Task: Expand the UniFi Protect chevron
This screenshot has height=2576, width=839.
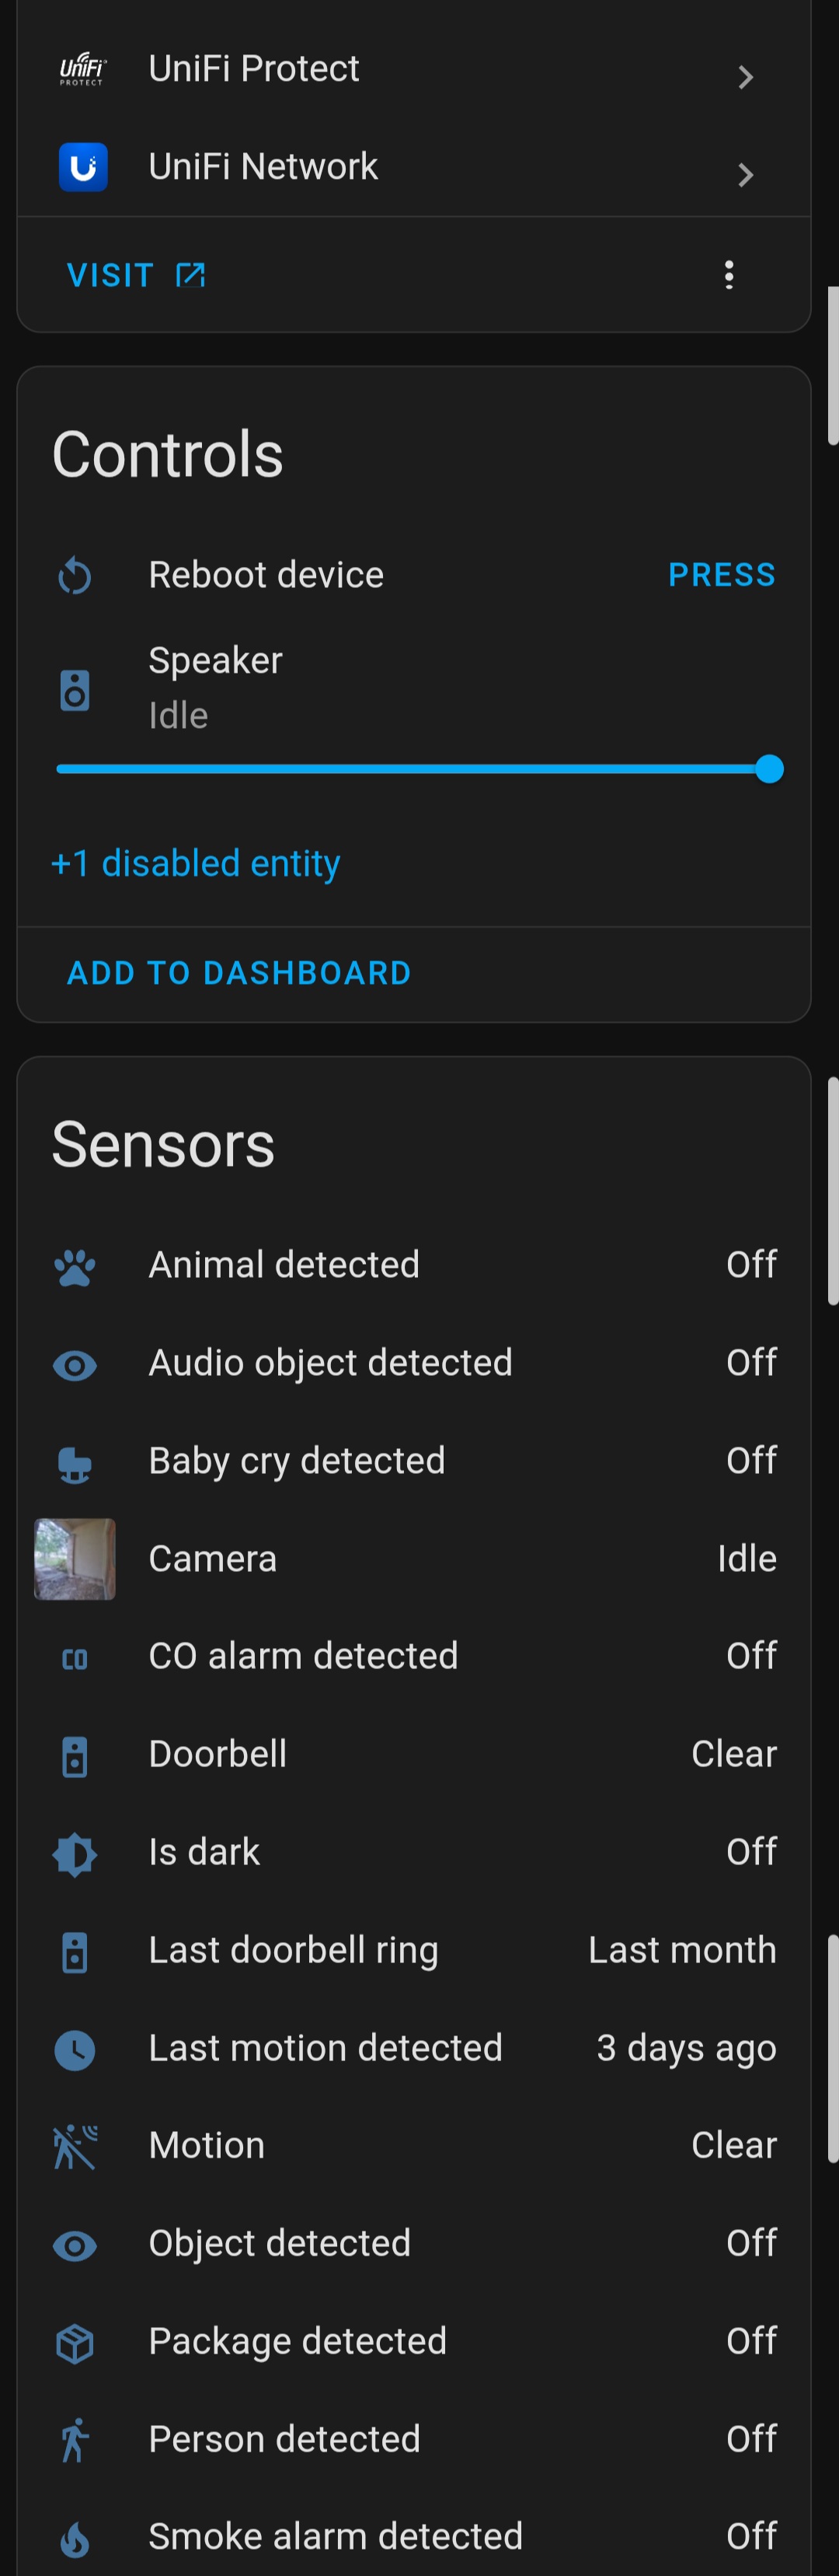Action: pos(745,77)
